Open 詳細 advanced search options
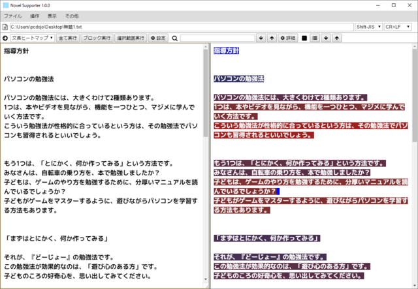The width and height of the screenshot is (418, 289). pyautogui.click(x=287, y=38)
